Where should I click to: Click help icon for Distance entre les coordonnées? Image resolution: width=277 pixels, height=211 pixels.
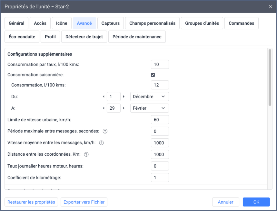click(86, 154)
